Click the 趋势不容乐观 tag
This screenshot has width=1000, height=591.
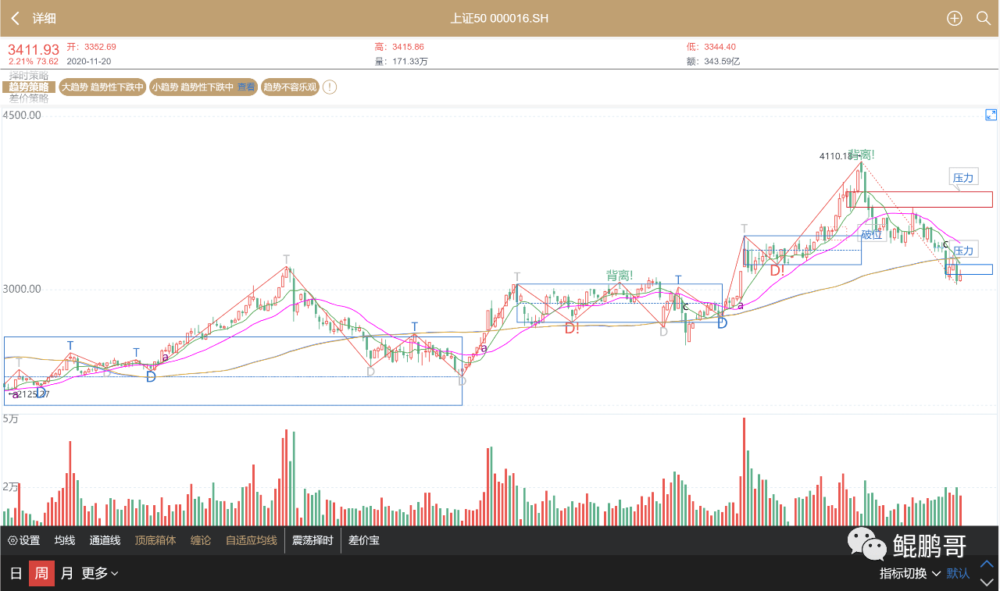coord(290,87)
